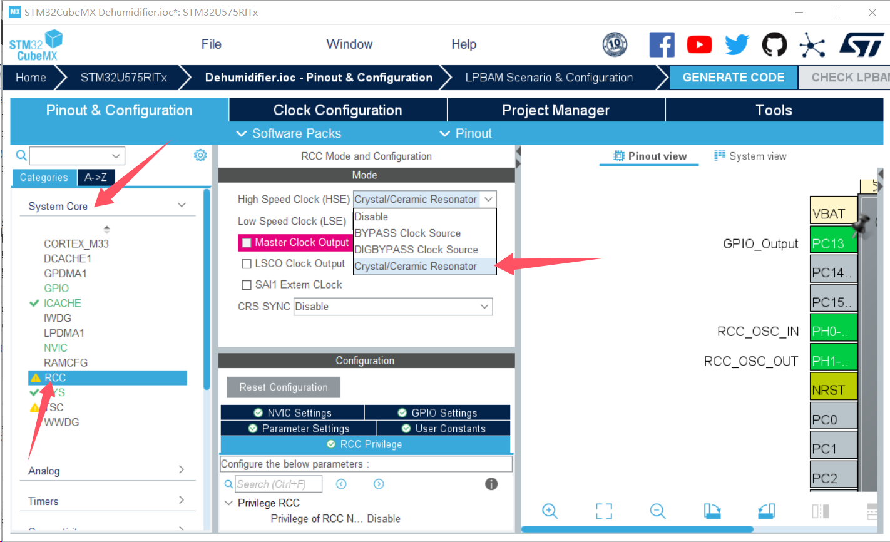Click the GENERATE CODE button
Screen dimensions: 890x542
pos(734,78)
